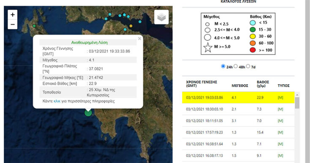Screen dimensions: 310x163
Task: Click magnitude value 4.1 in the popup
Action: tap(92, 60)
